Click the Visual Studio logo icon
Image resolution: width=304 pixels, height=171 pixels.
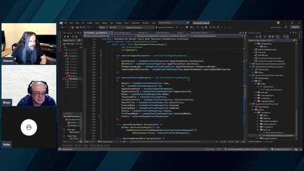tap(61, 23)
